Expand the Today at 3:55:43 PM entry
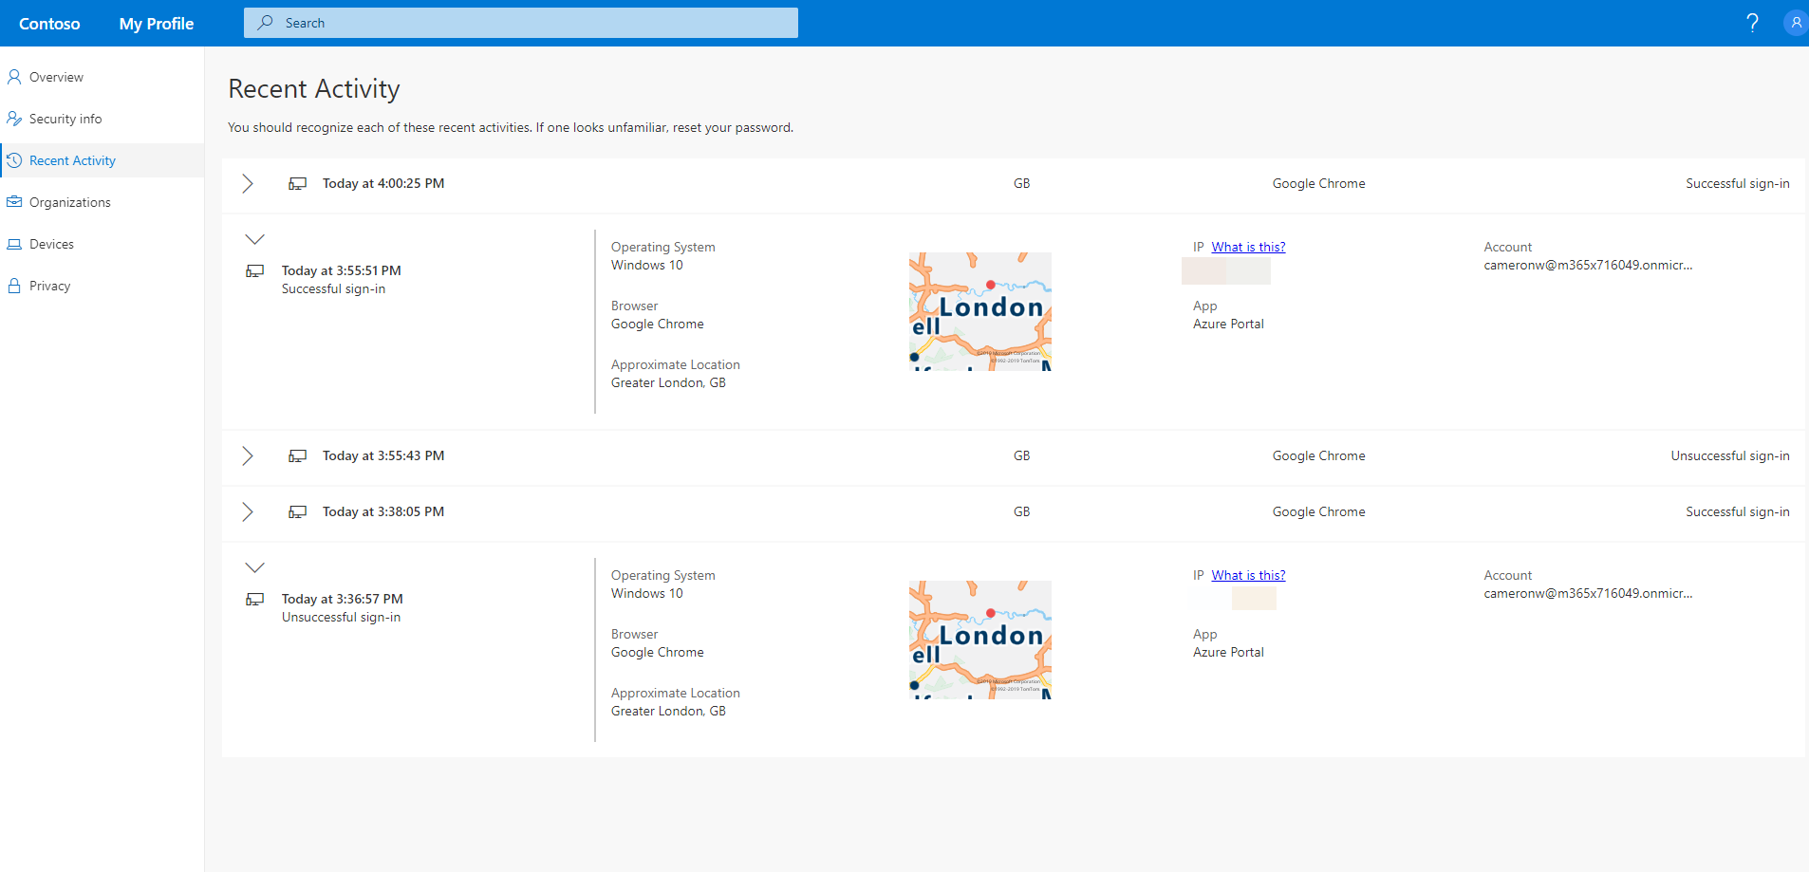1809x872 pixels. [x=248, y=456]
